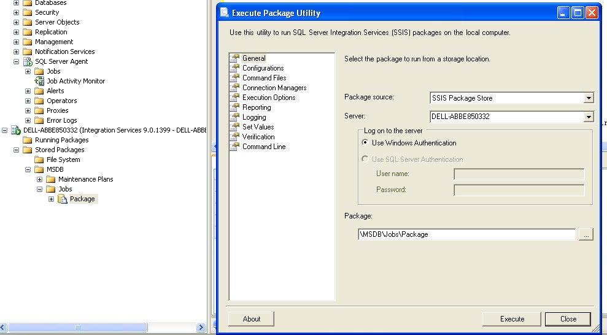Click the Configurations page icon
This screenshot has width=607, height=335.
(x=234, y=68)
